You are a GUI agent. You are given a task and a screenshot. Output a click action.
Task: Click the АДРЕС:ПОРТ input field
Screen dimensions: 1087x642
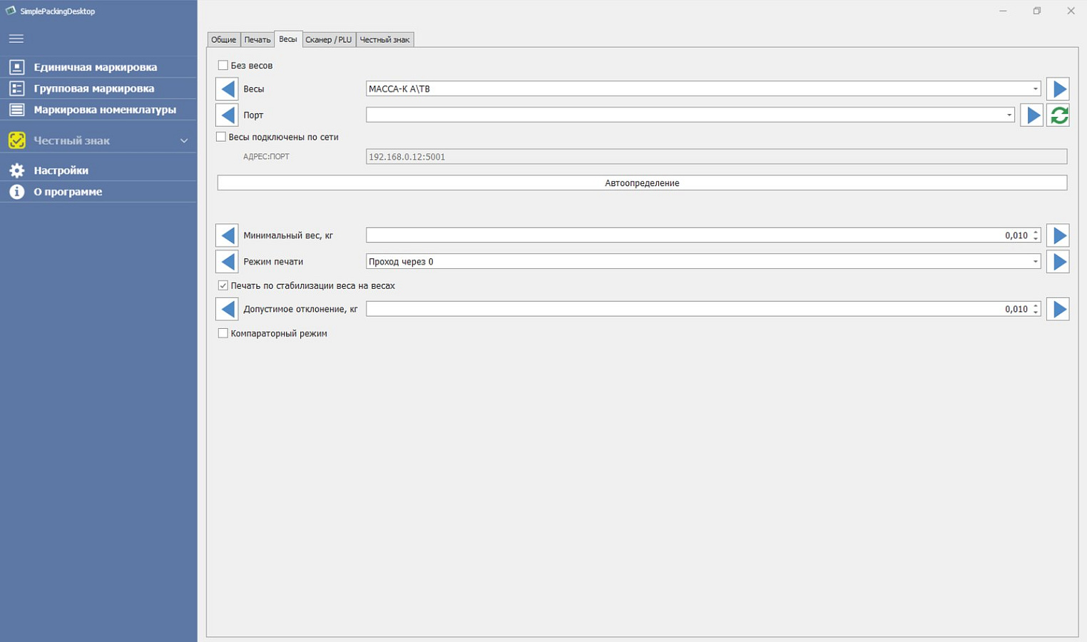pyautogui.click(x=717, y=157)
